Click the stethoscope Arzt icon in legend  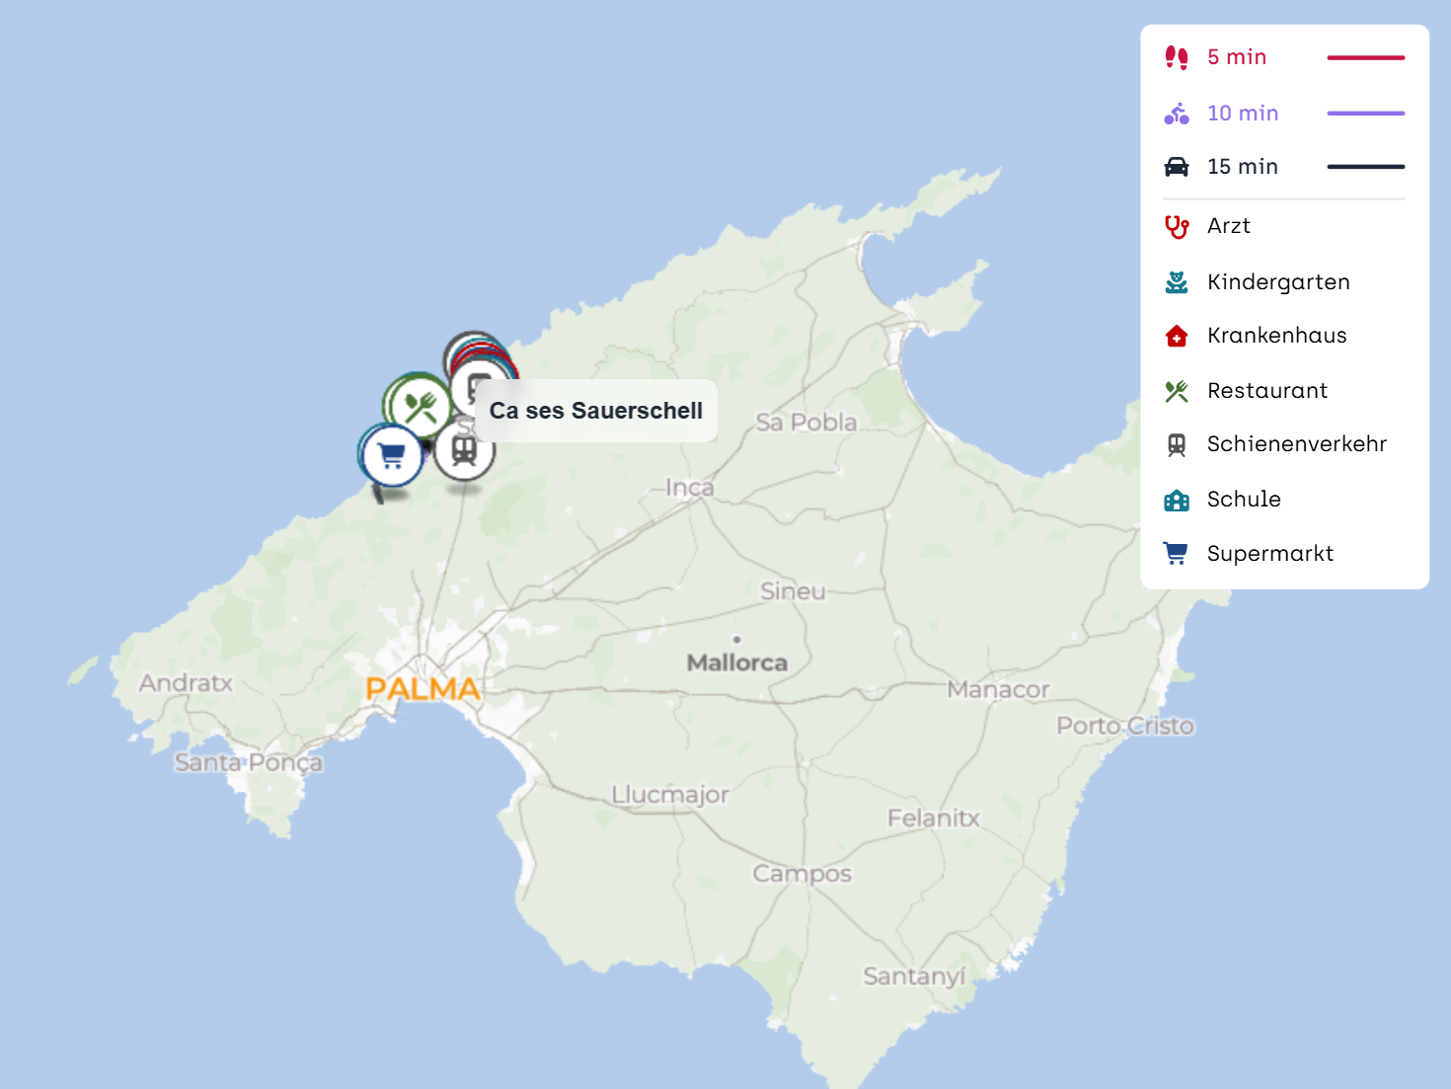click(1176, 227)
